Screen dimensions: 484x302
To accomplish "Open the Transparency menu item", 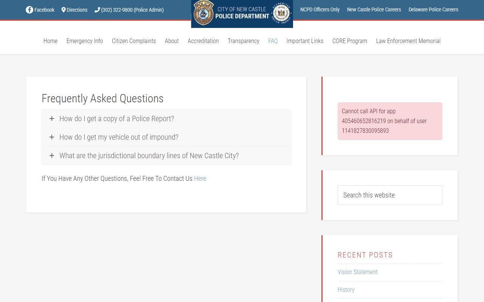I will click(244, 41).
